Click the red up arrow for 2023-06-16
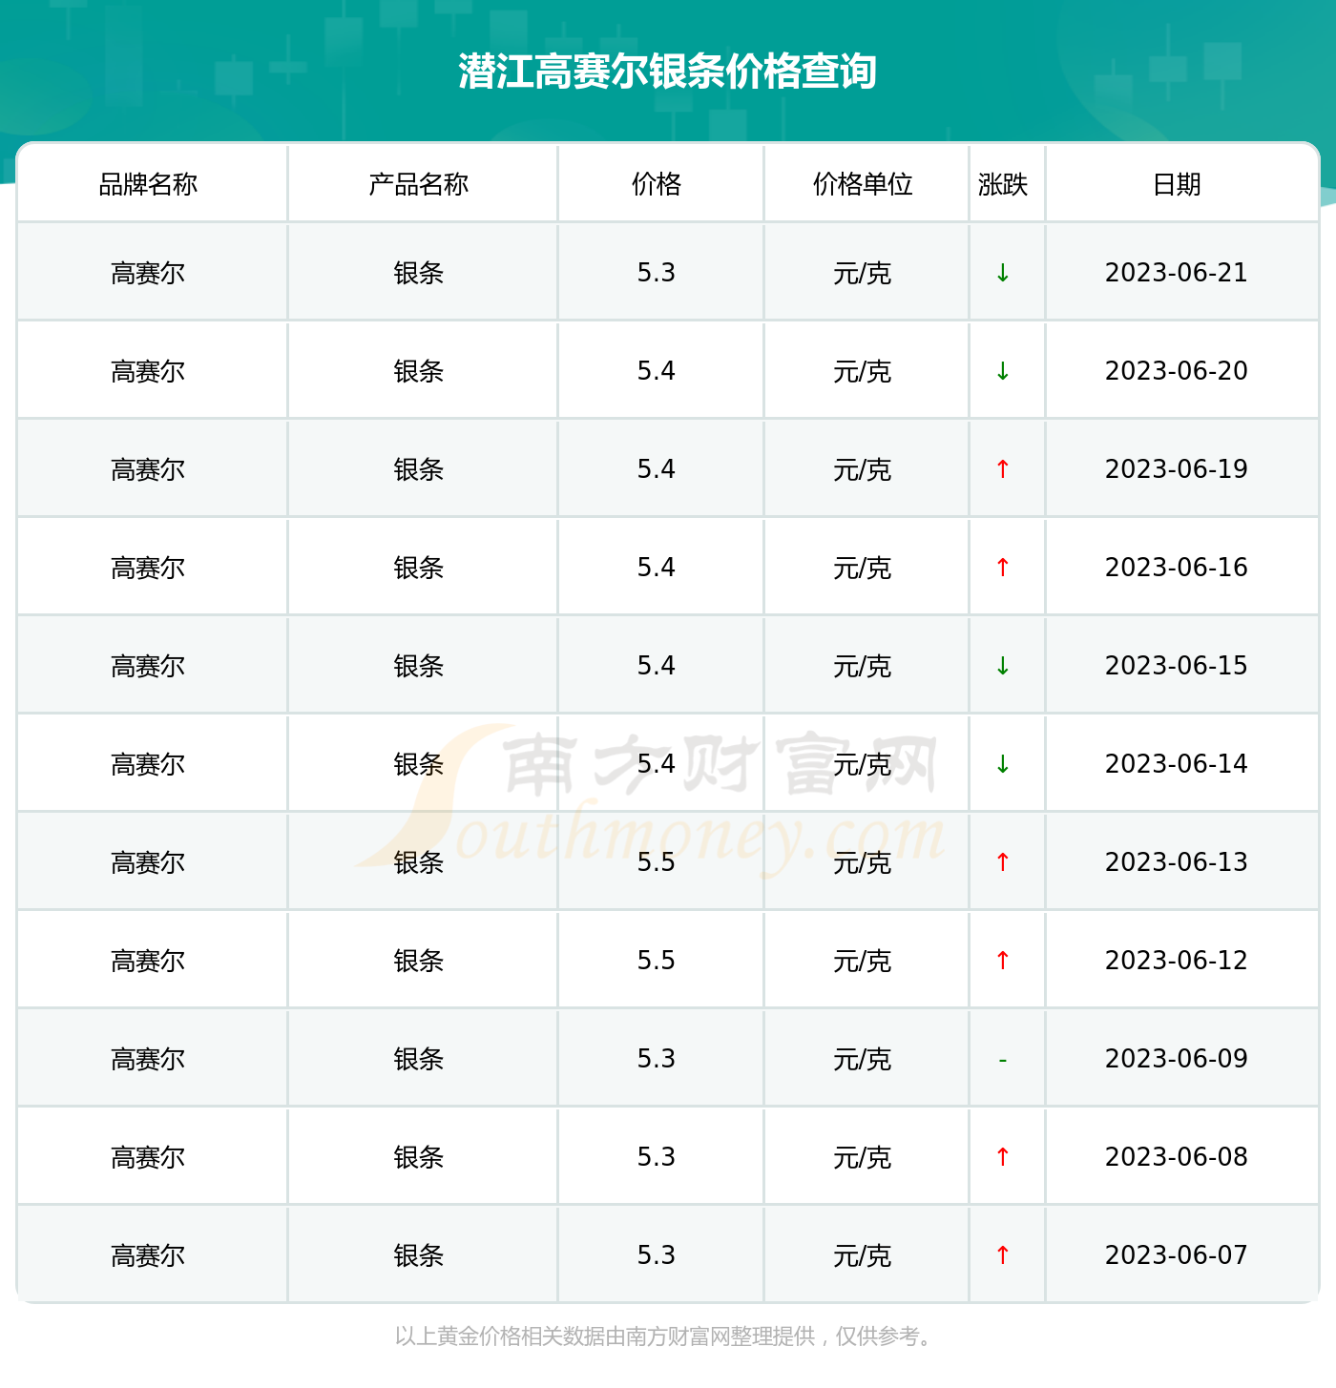This screenshot has height=1388, width=1336. [1003, 568]
